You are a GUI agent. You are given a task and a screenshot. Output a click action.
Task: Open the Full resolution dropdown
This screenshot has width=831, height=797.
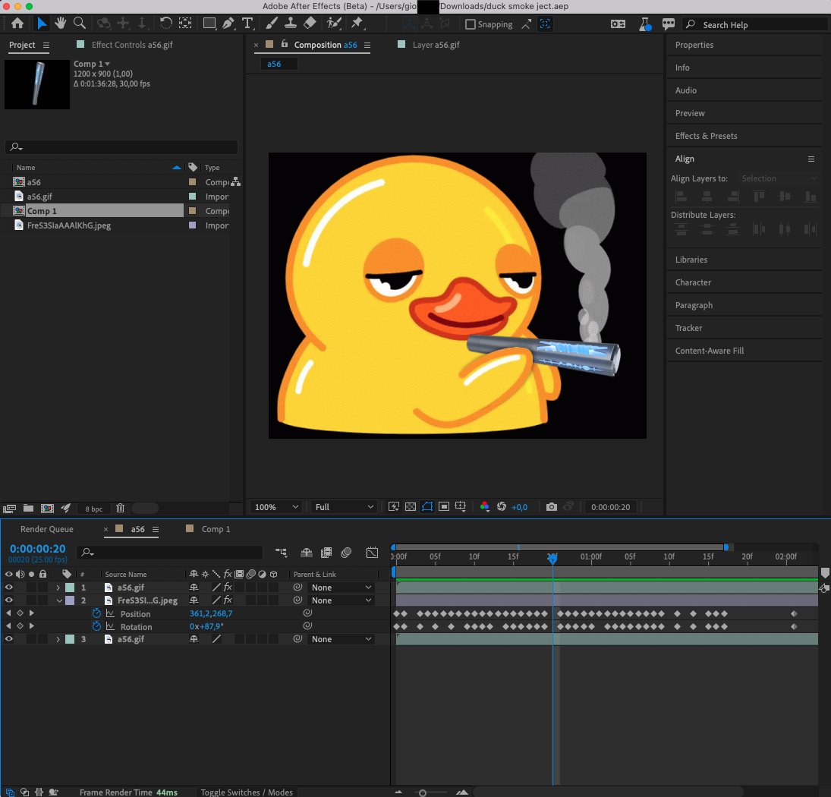click(344, 507)
